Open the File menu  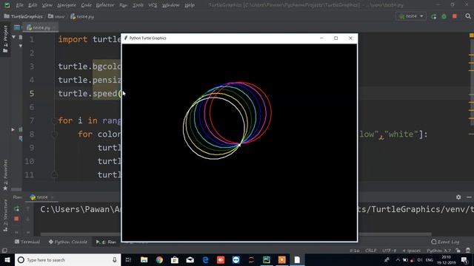(20, 5)
